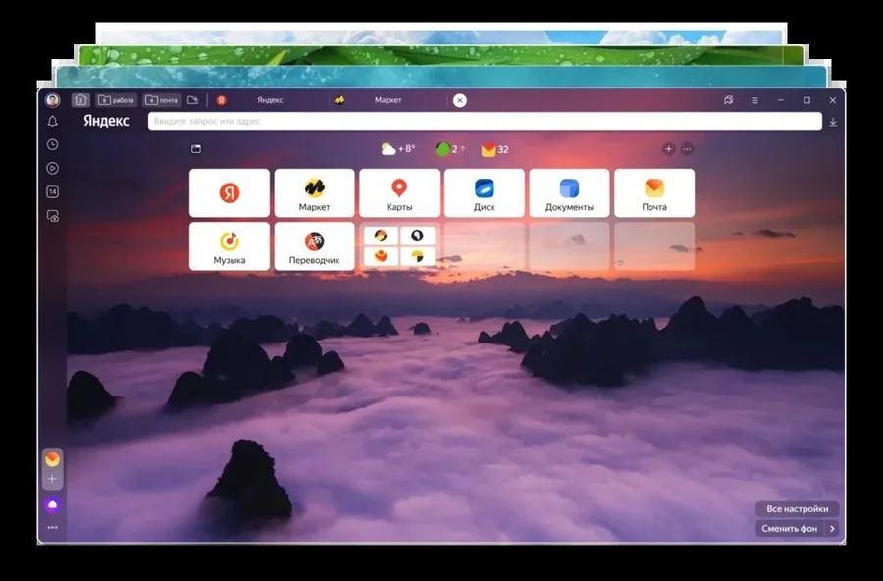Add a new app to the sidebar
This screenshot has width=883, height=581.
[x=52, y=479]
